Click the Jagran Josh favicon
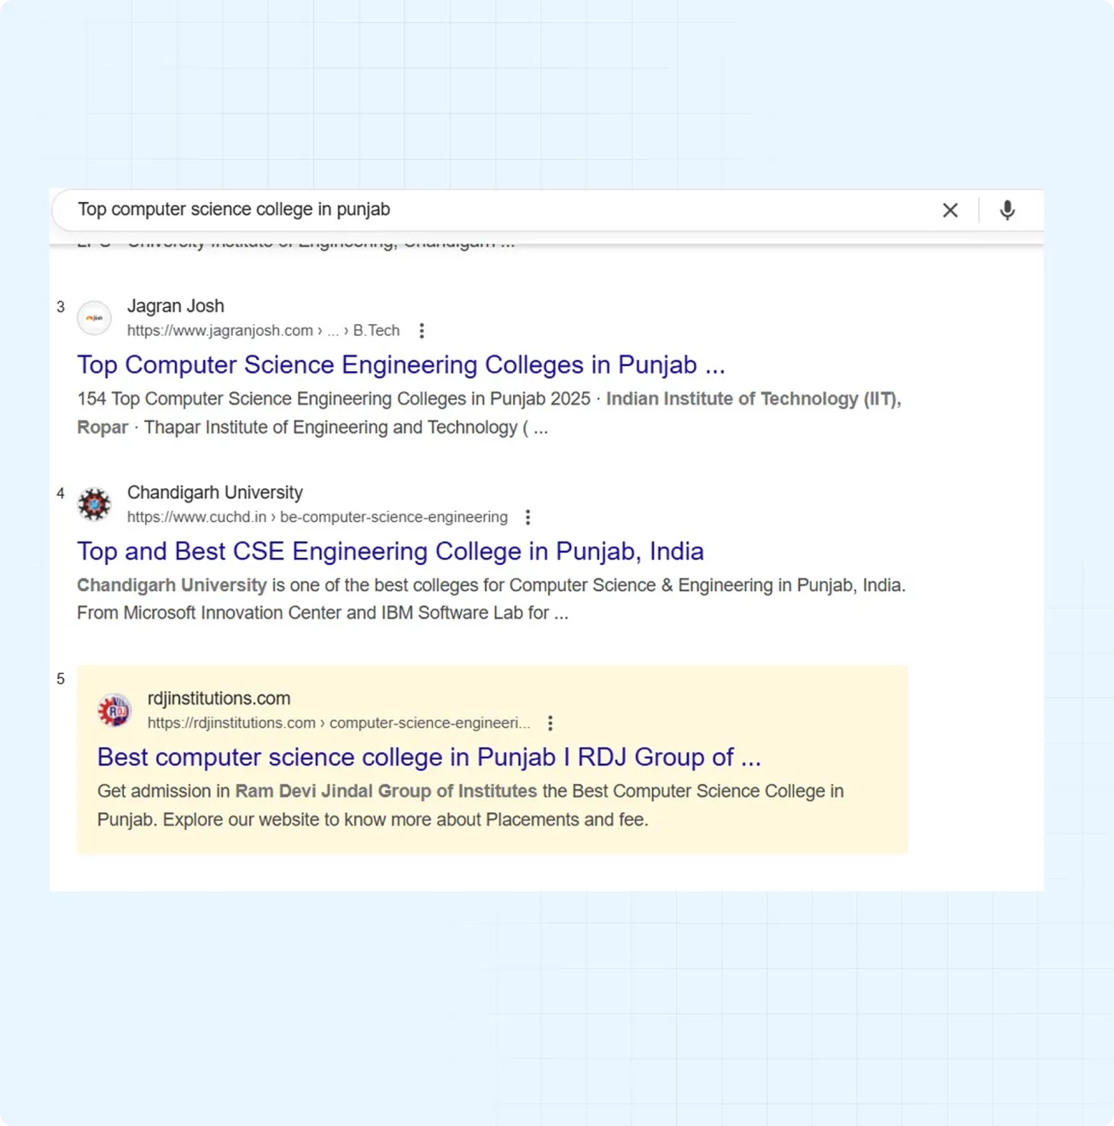 click(95, 318)
